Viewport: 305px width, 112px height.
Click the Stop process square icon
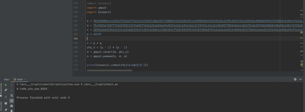click(6, 97)
